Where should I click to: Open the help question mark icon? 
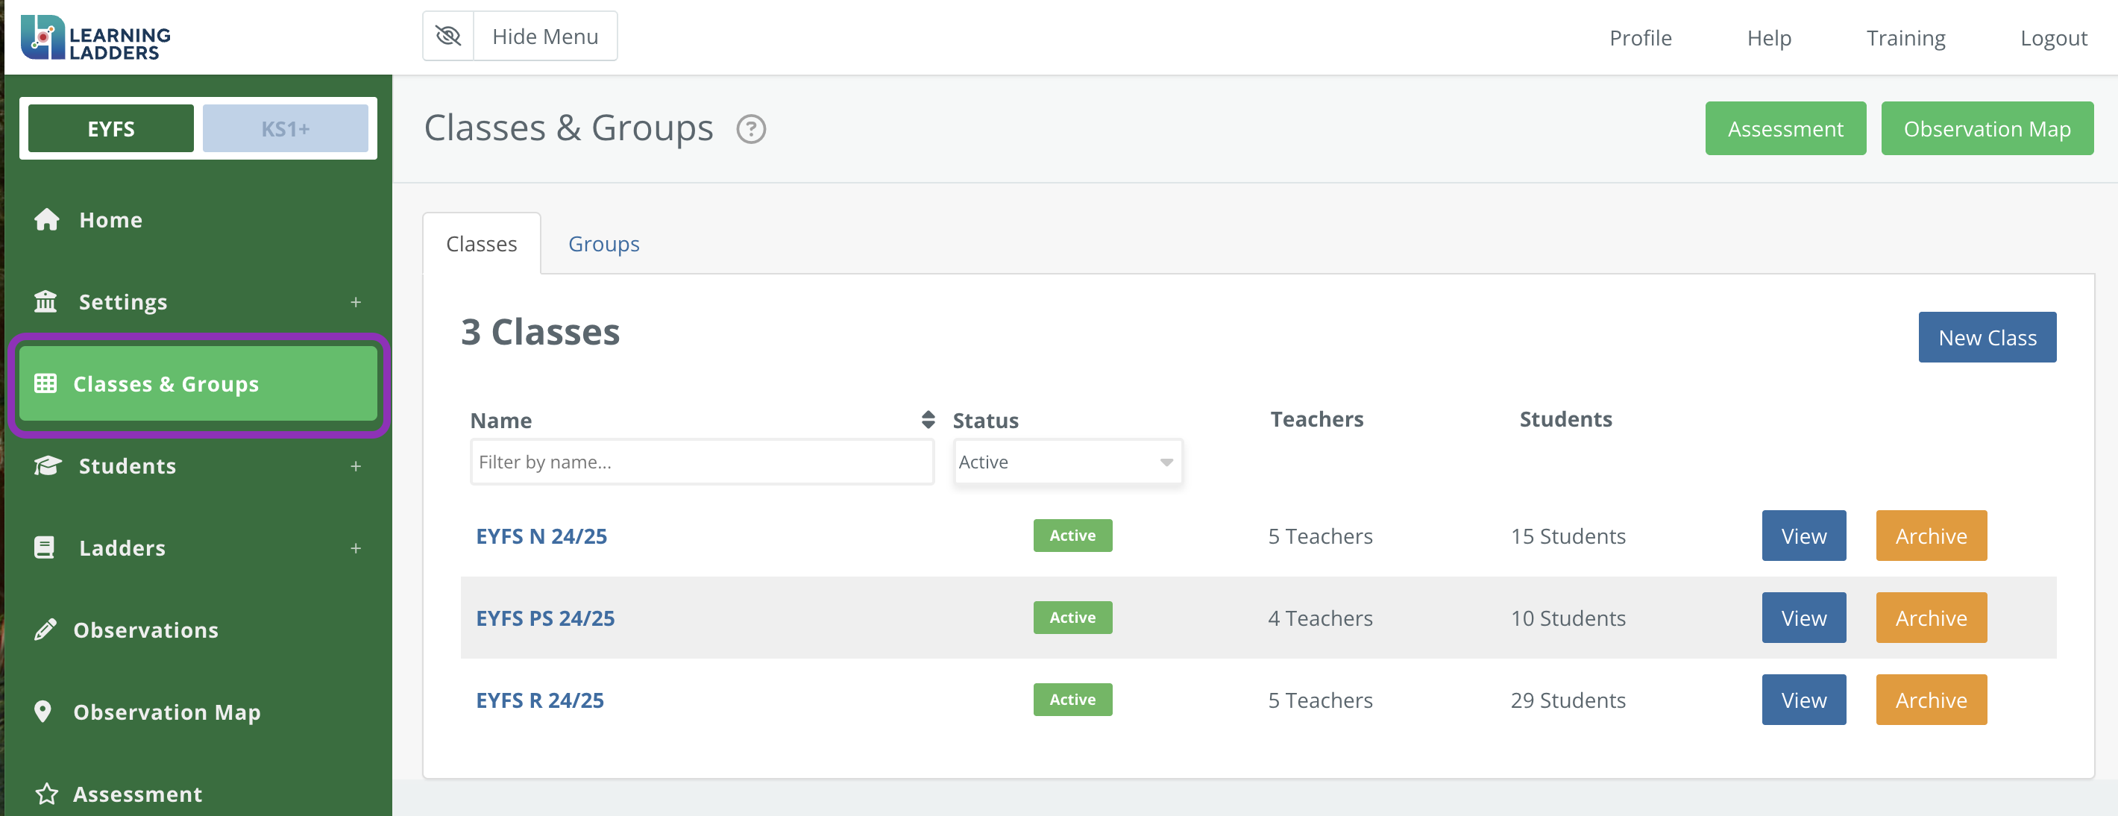click(x=751, y=129)
